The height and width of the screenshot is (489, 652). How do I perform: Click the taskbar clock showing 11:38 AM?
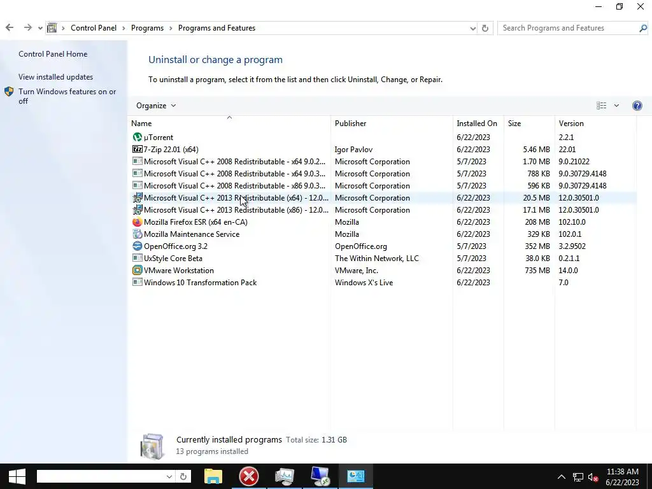coord(622,472)
